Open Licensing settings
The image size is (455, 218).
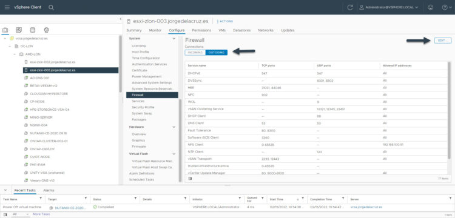pyautogui.click(x=139, y=46)
